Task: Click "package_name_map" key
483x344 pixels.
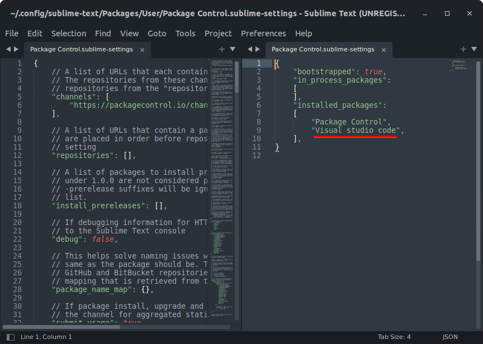Action: pos(92,289)
